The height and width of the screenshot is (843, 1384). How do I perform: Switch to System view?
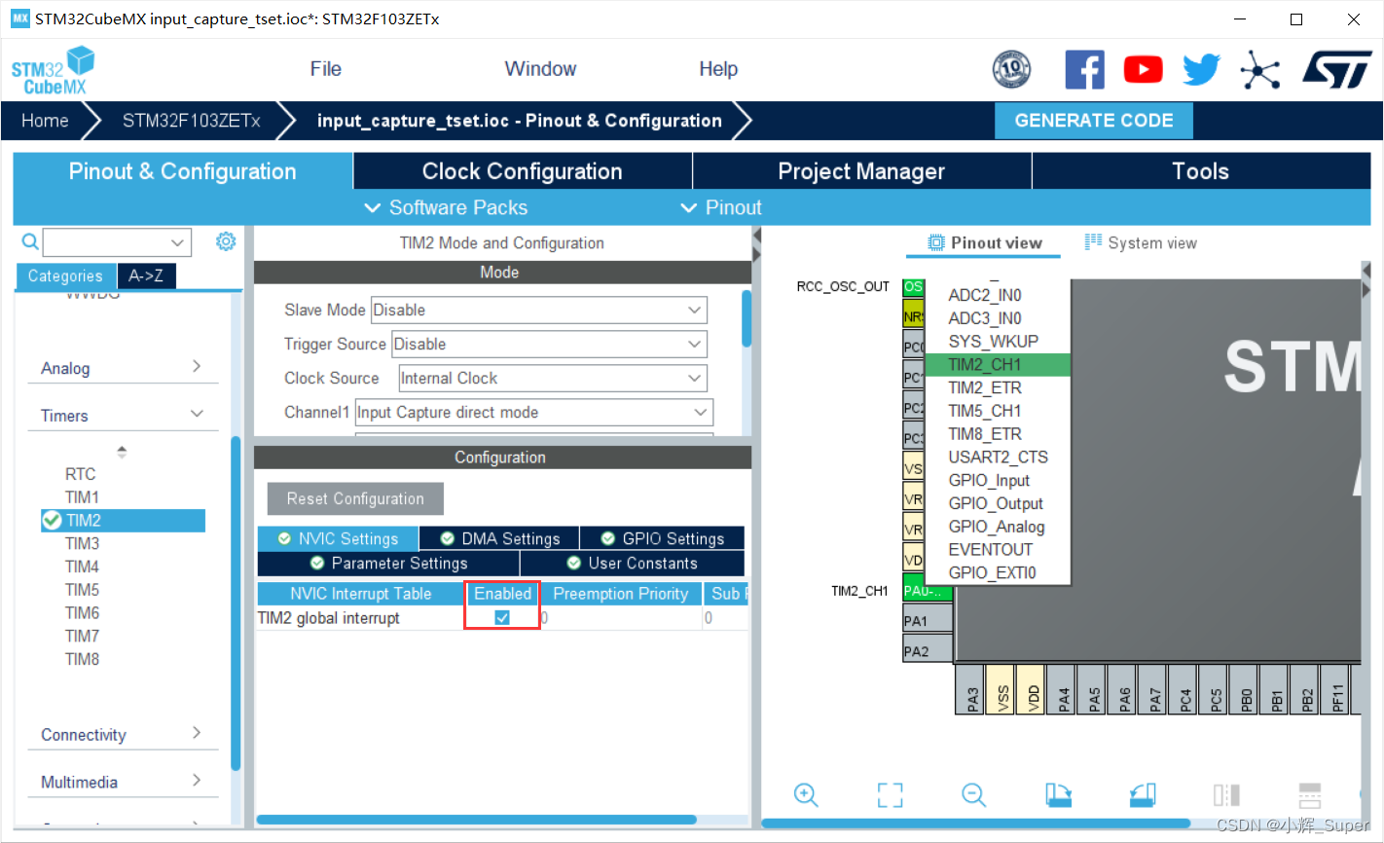pyautogui.click(x=1141, y=243)
